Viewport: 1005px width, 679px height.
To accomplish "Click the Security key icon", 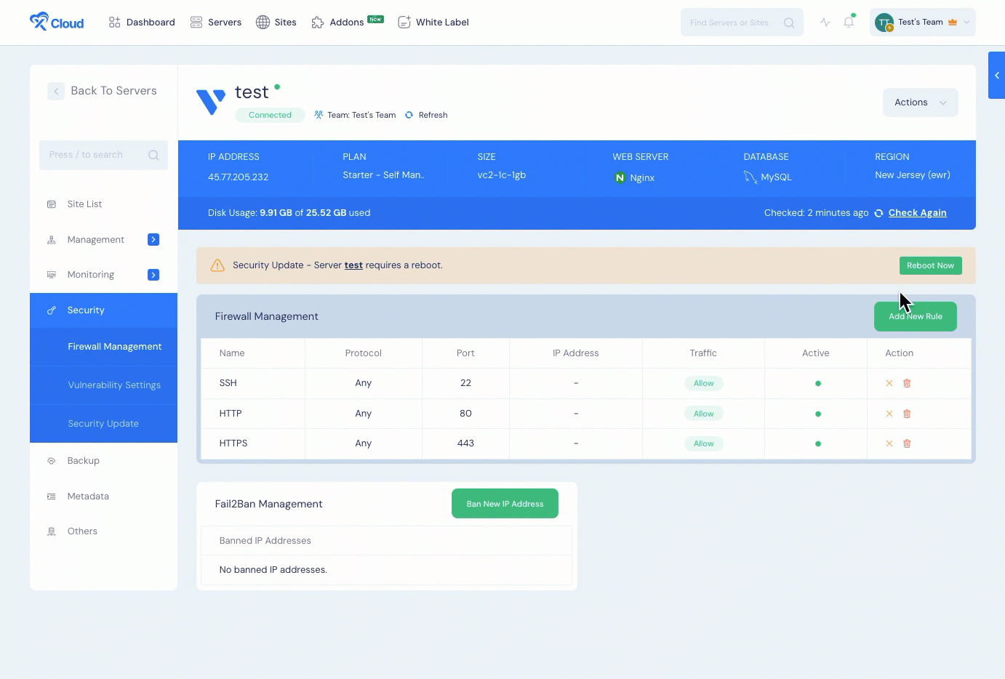I will [x=51, y=310].
